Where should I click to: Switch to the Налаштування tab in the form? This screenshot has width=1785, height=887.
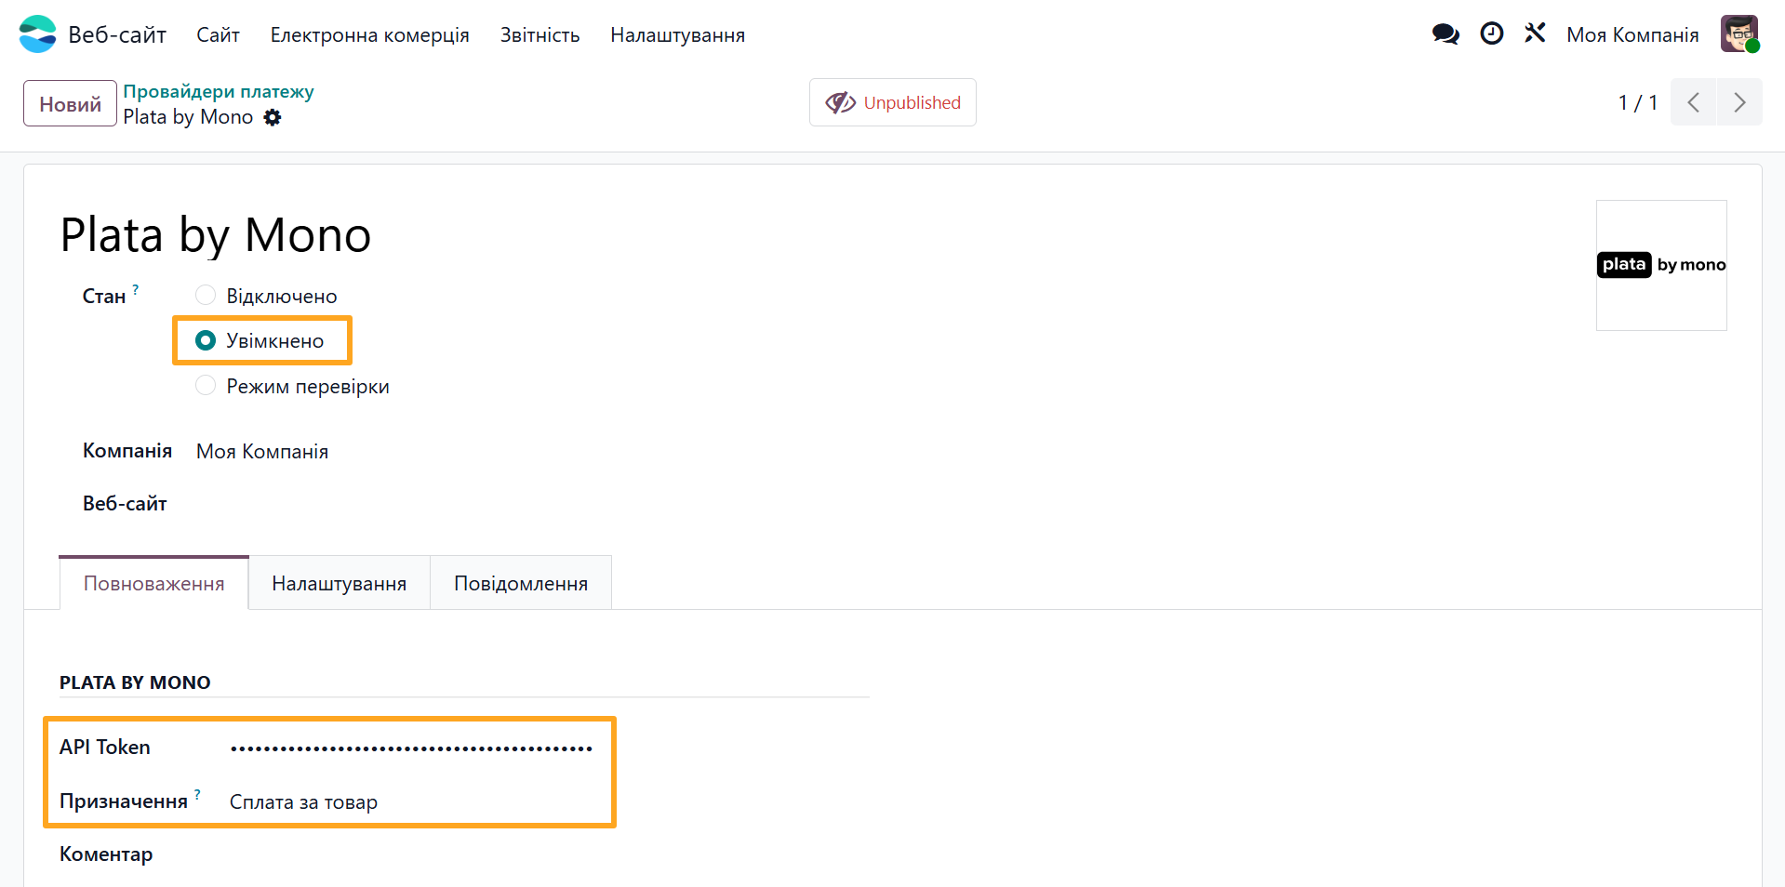pos(340,583)
